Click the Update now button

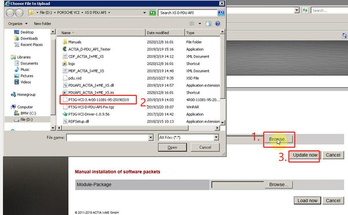[x=305, y=155]
